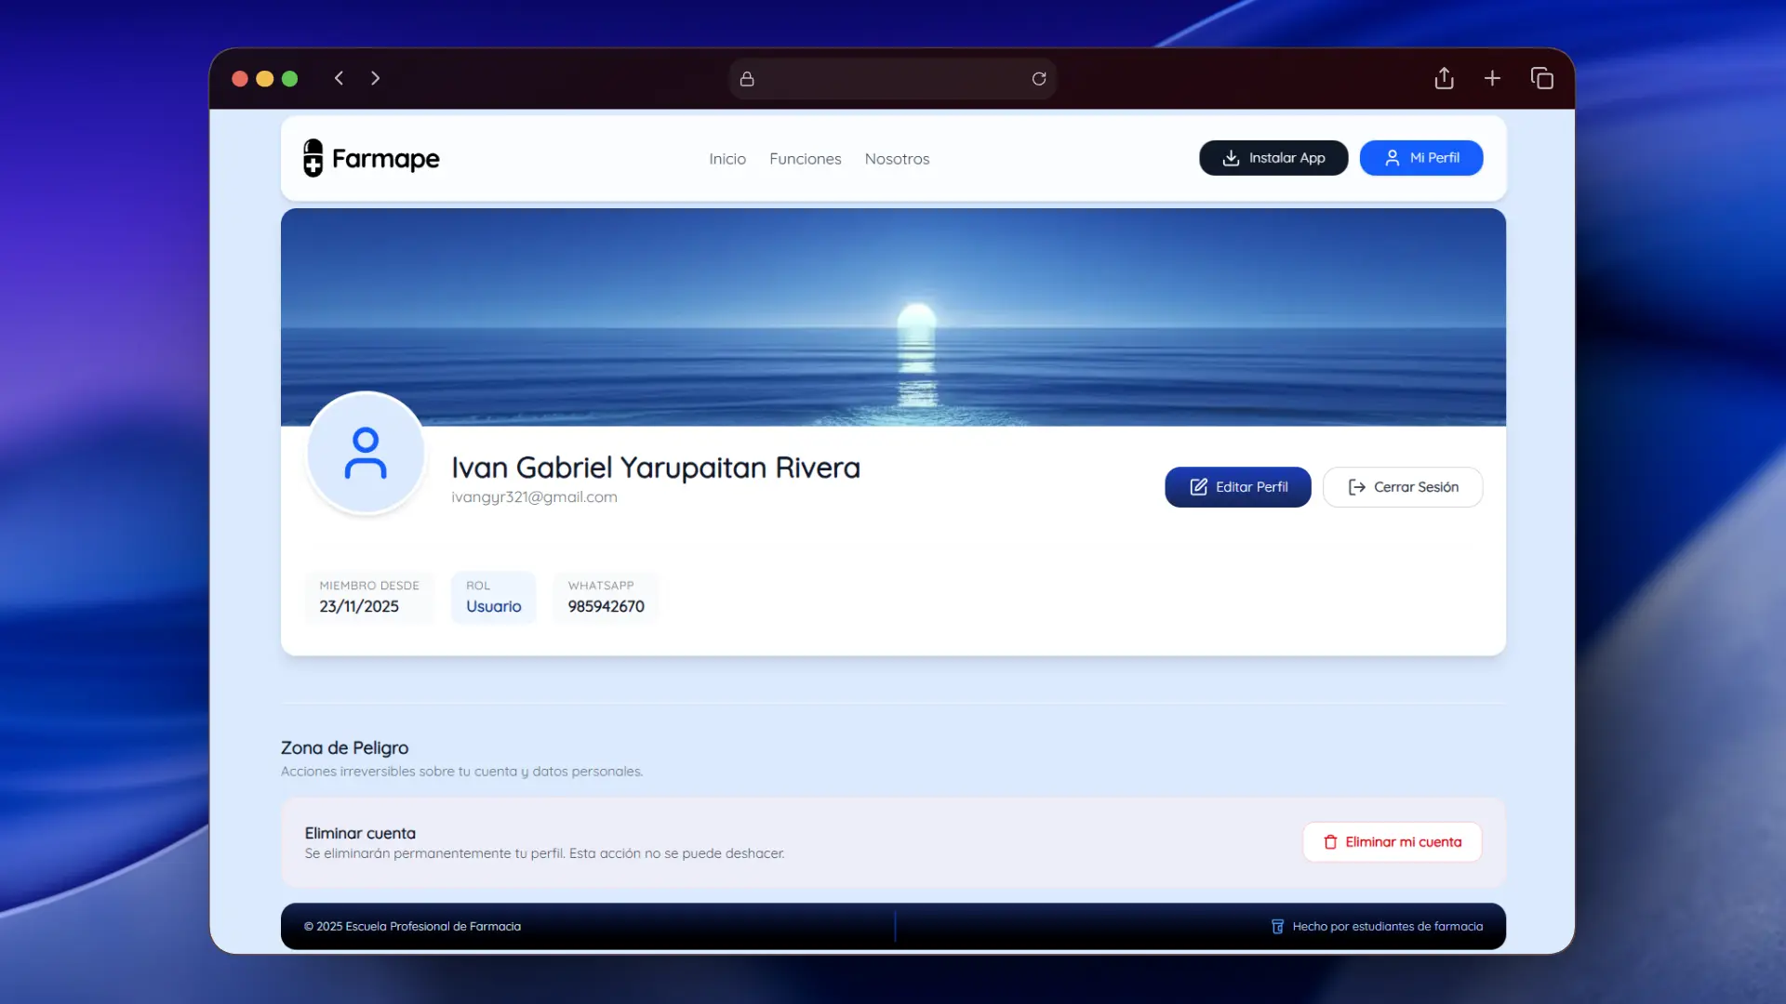Go to Inicio in navigation
Viewport: 1786px width, 1004px height.
pyautogui.click(x=726, y=159)
